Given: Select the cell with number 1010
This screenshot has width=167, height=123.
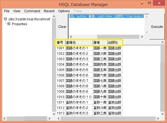Looking at the screenshot, I should pyautogui.click(x=61, y=97).
